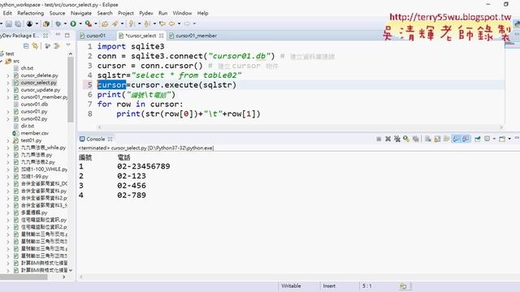Click the Run External Tools icon
The image size is (520, 292).
tap(89, 24)
